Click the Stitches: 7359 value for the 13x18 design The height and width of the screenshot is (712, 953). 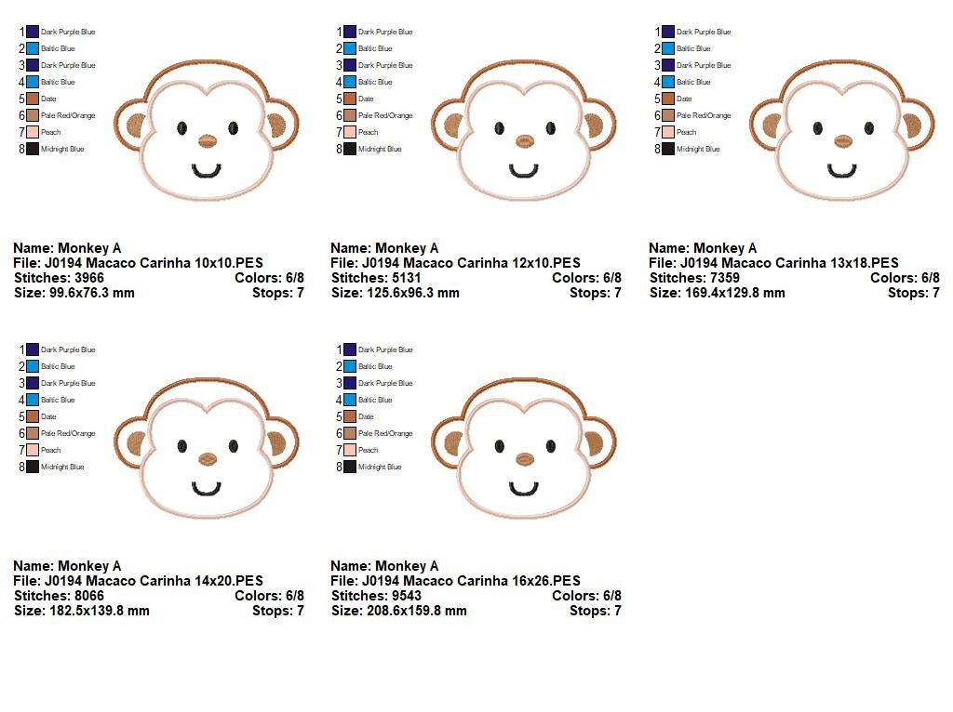click(693, 278)
